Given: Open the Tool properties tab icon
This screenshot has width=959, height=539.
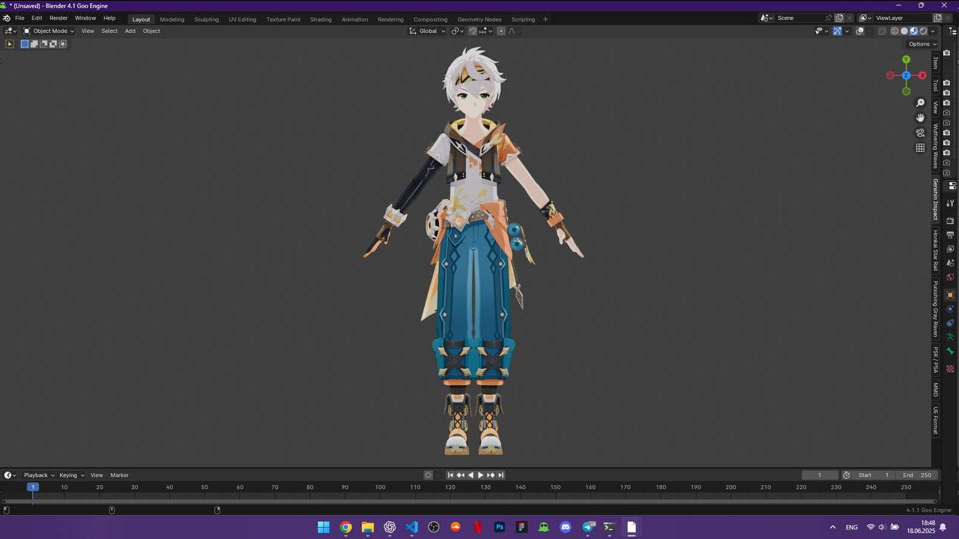Looking at the screenshot, I should [x=950, y=204].
